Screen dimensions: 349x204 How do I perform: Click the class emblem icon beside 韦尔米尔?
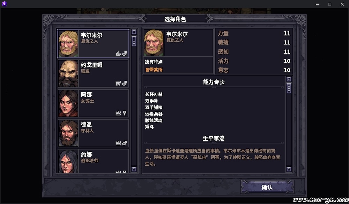pyautogui.click(x=118, y=53)
